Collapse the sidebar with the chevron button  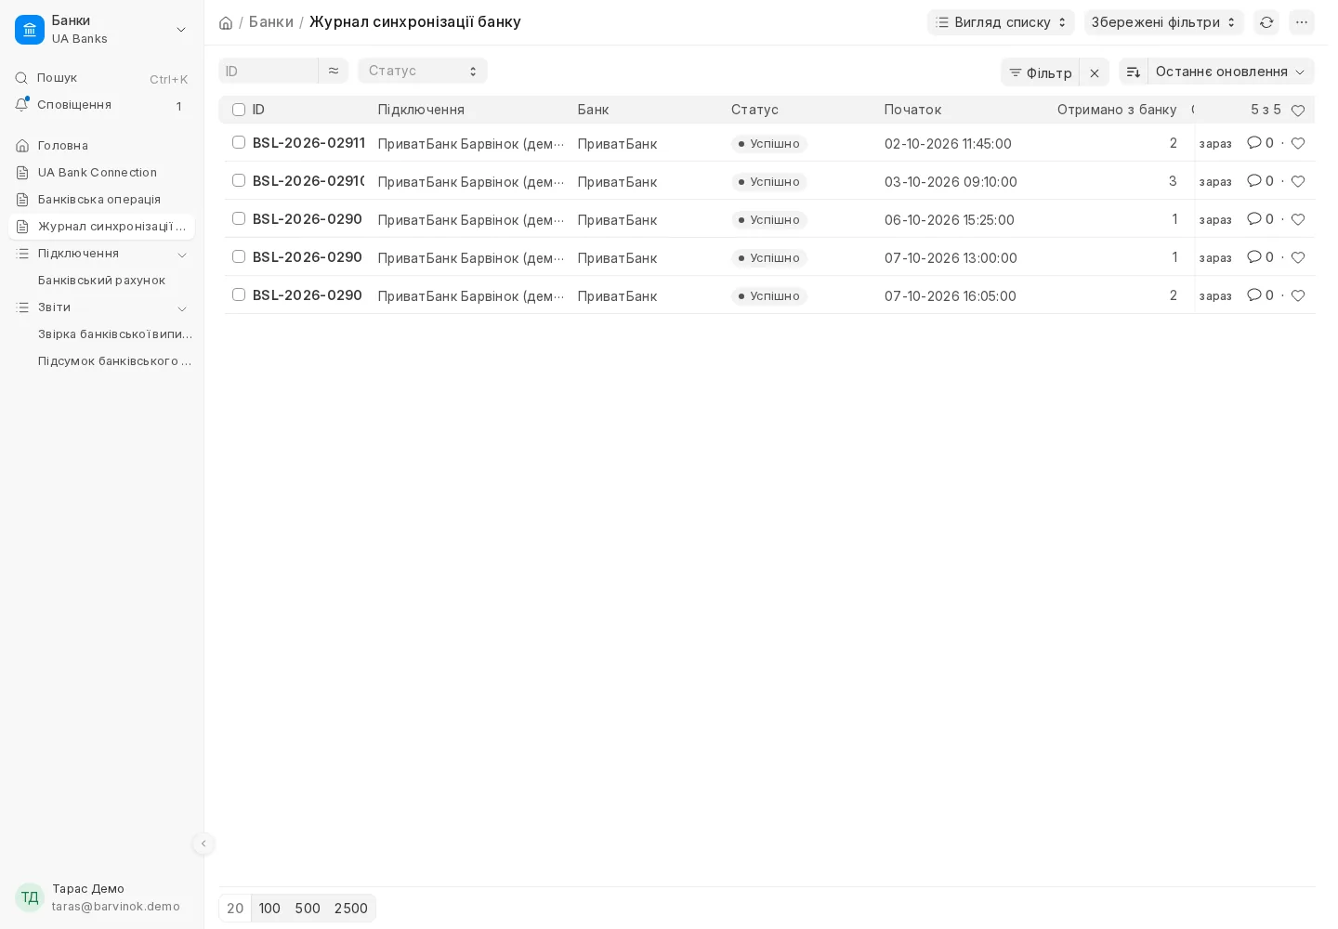pos(203,844)
